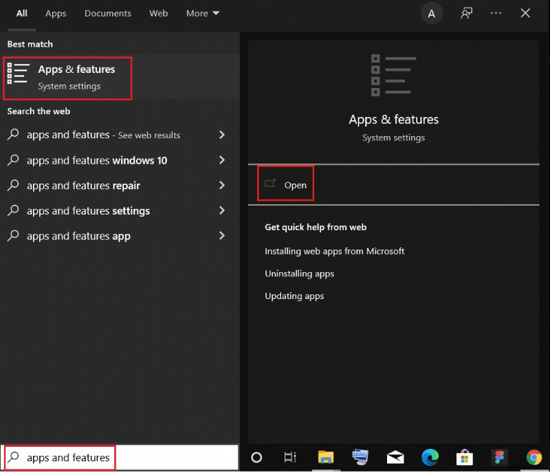Viewport: 550px width, 473px height.
Task: Click the Open button for Apps & features
Action: coord(285,184)
